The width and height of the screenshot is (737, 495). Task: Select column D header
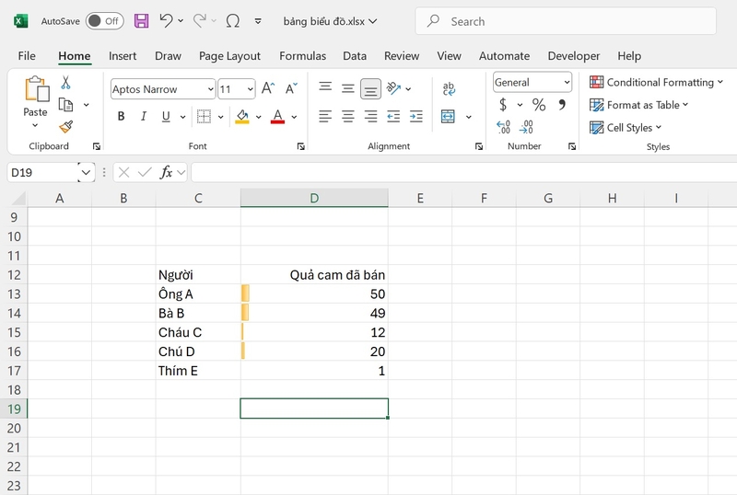(314, 198)
